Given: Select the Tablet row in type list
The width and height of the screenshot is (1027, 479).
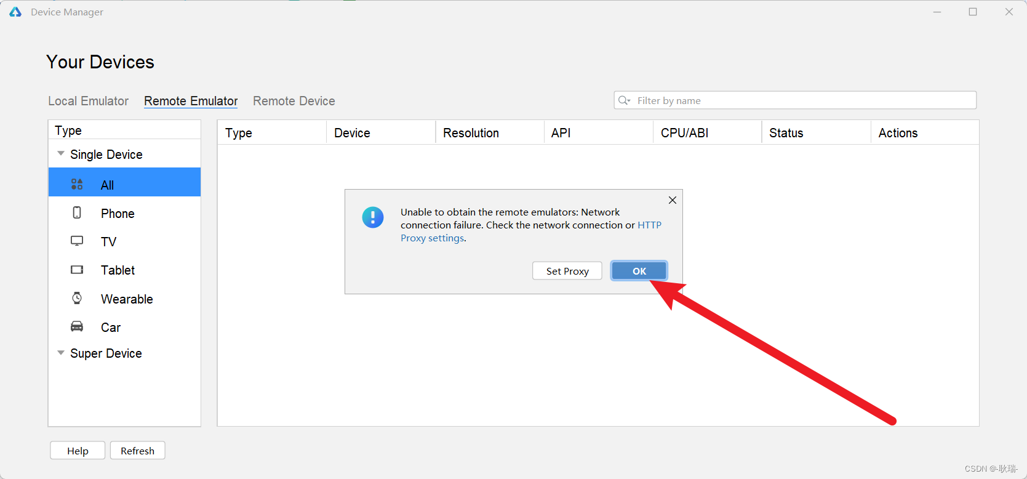Looking at the screenshot, I should [x=124, y=270].
